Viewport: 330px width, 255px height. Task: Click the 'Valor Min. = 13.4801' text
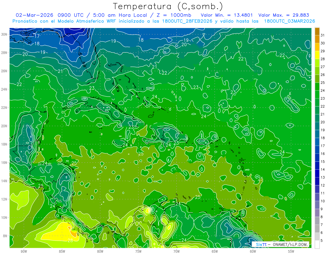tap(227, 15)
